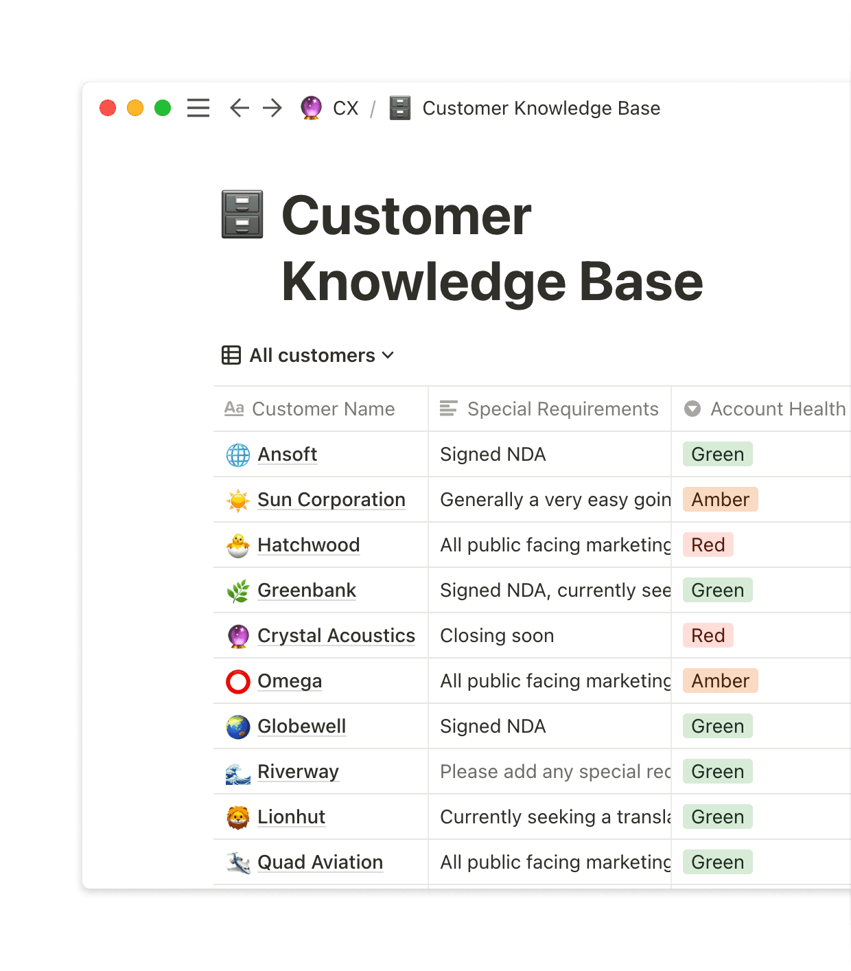The width and height of the screenshot is (851, 971).
Task: Open the Account Health column options
Action: coord(692,409)
